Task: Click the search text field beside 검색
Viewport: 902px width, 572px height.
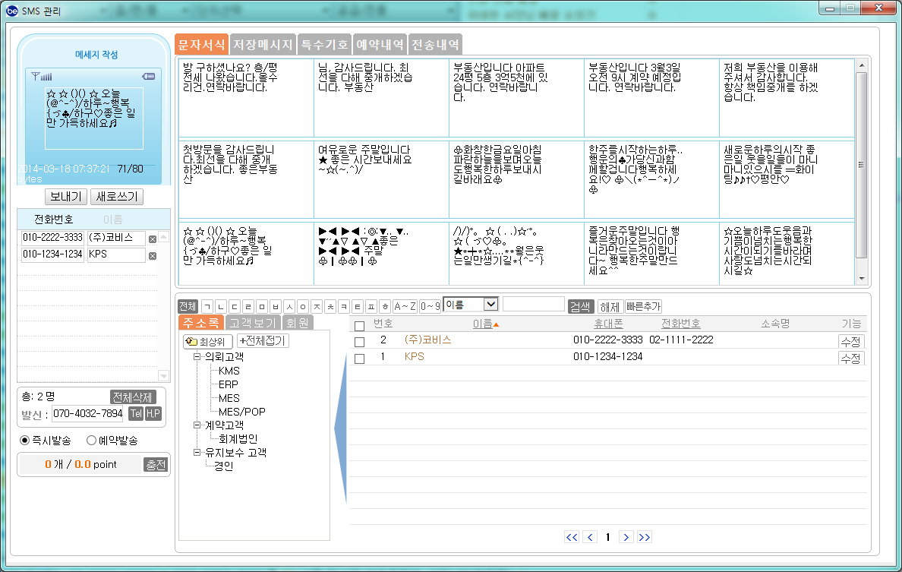Action: pyautogui.click(x=533, y=305)
